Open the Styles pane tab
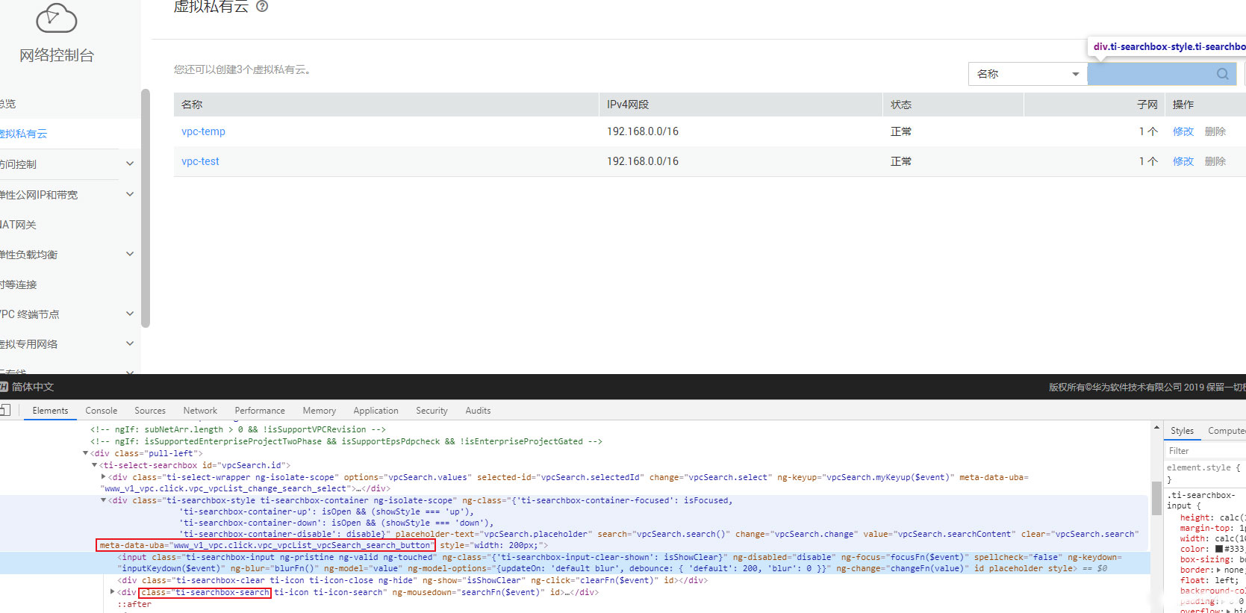Image resolution: width=1246 pixels, height=613 pixels. (1182, 431)
